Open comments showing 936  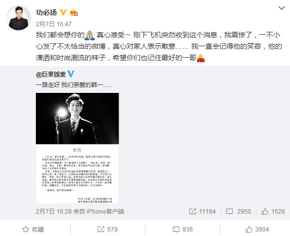(x=182, y=230)
